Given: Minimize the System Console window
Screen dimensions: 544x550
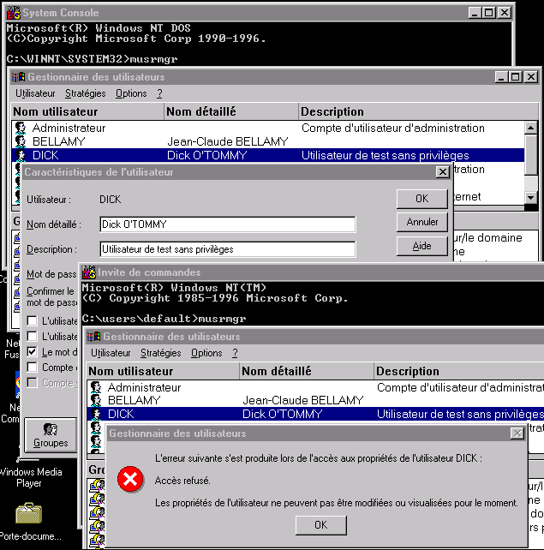Looking at the screenshot, I should (475, 13).
